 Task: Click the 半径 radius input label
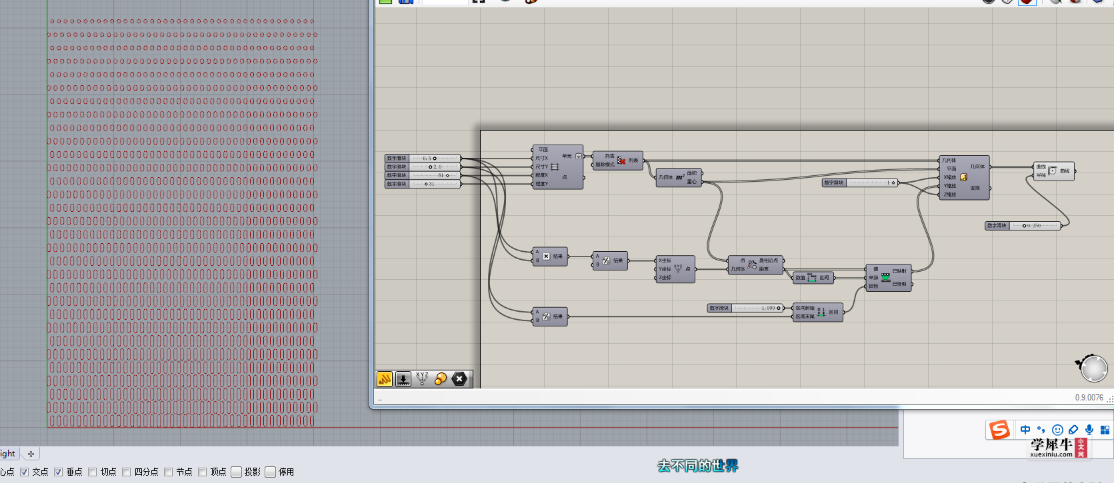coord(1041,175)
